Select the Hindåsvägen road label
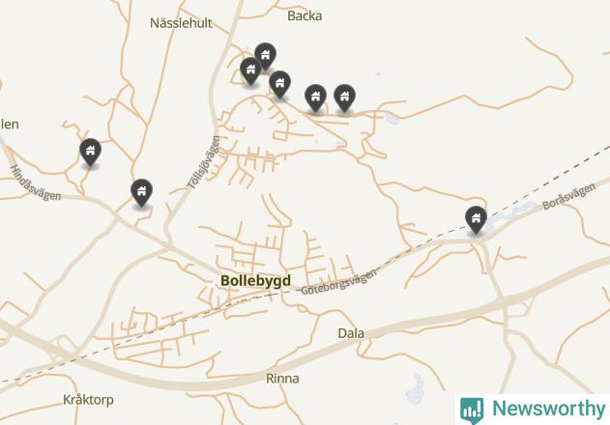The image size is (610, 425). coord(36,183)
